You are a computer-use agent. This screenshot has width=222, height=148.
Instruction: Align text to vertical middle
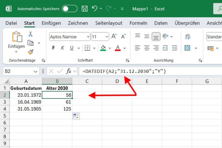[147, 36]
